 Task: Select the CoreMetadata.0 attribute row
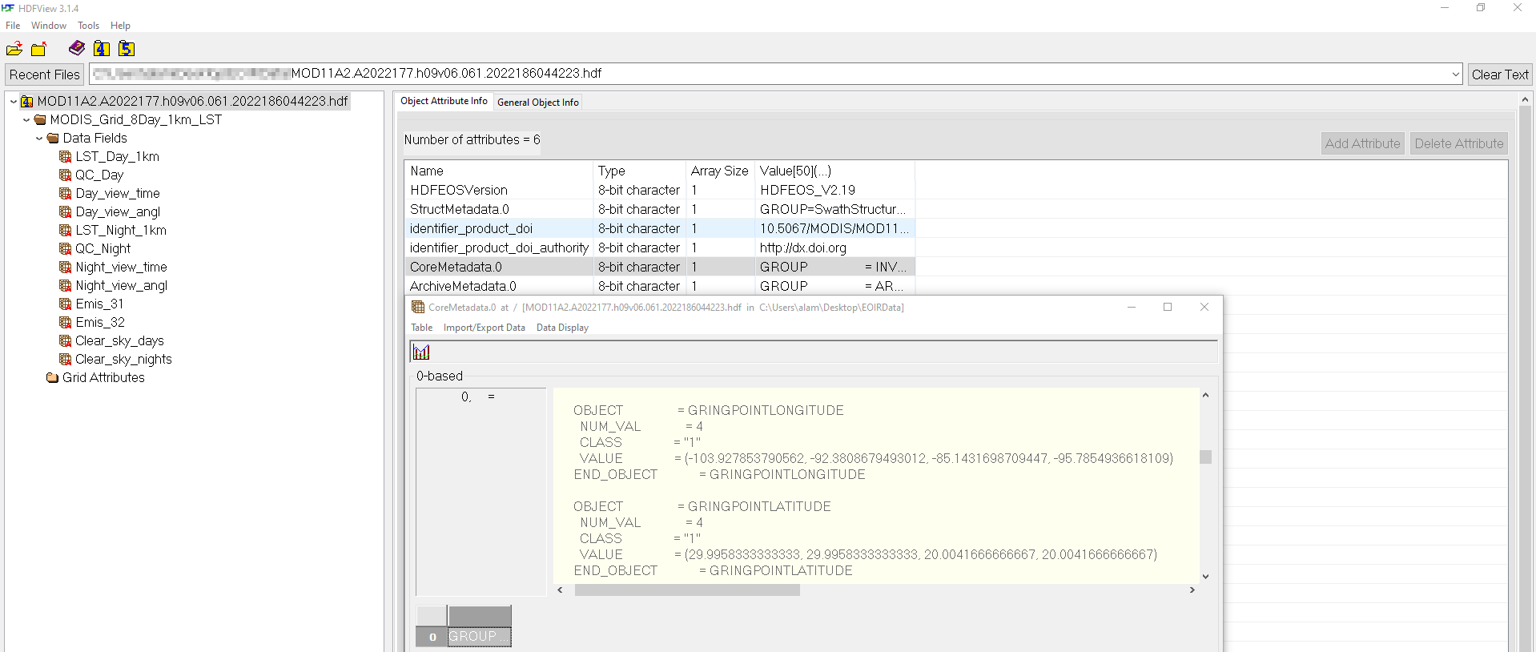[x=659, y=267]
